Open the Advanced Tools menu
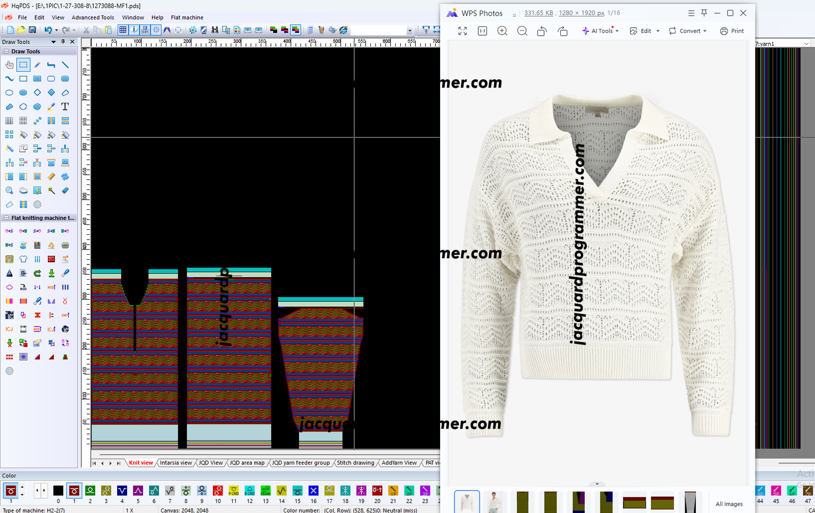This screenshot has width=815, height=513. (x=93, y=17)
